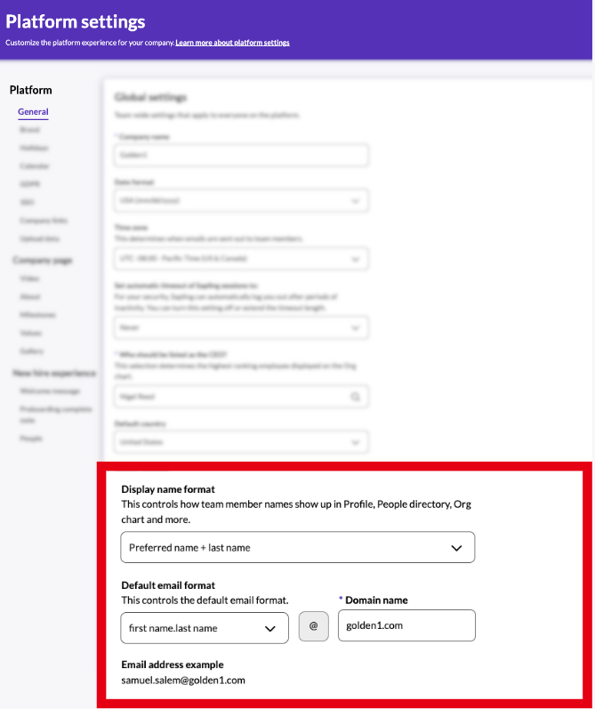Open the Default email format dropdown
This screenshot has height=709, width=595.
pos(204,628)
